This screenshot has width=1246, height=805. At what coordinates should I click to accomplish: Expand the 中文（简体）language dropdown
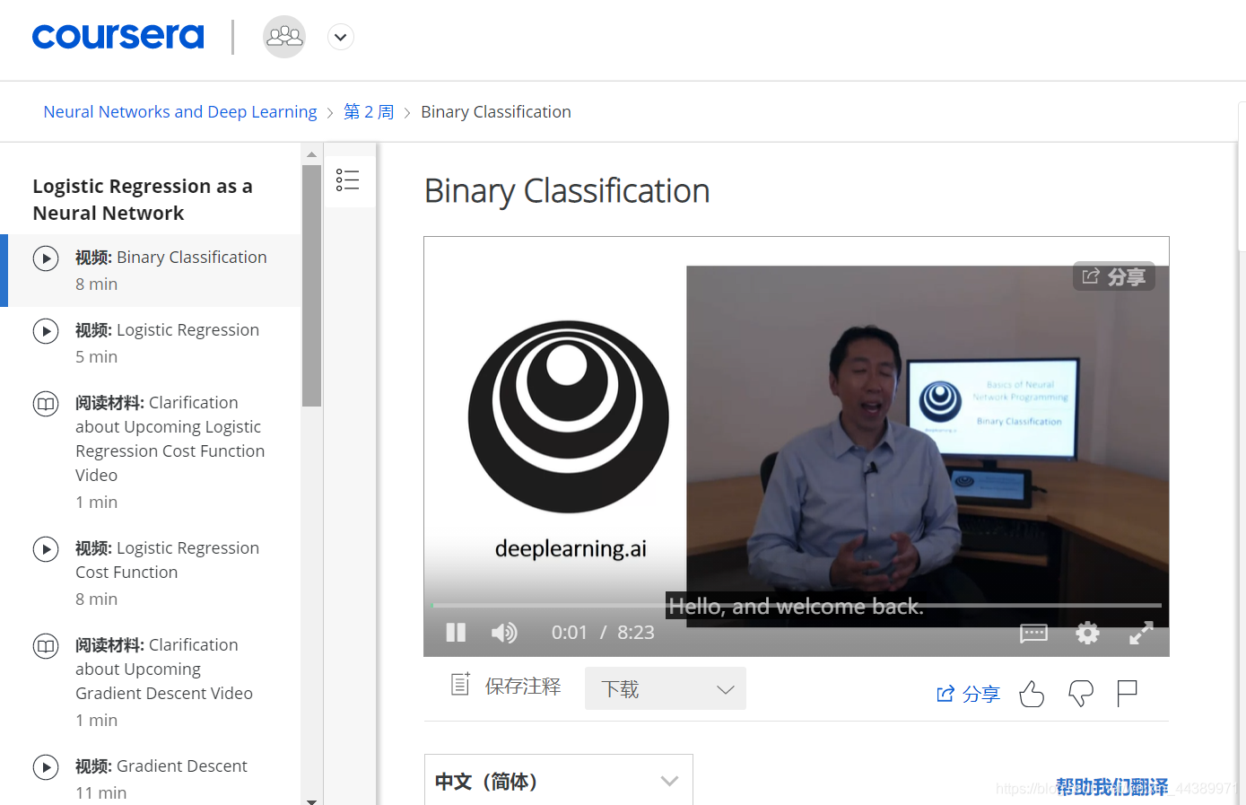click(559, 780)
